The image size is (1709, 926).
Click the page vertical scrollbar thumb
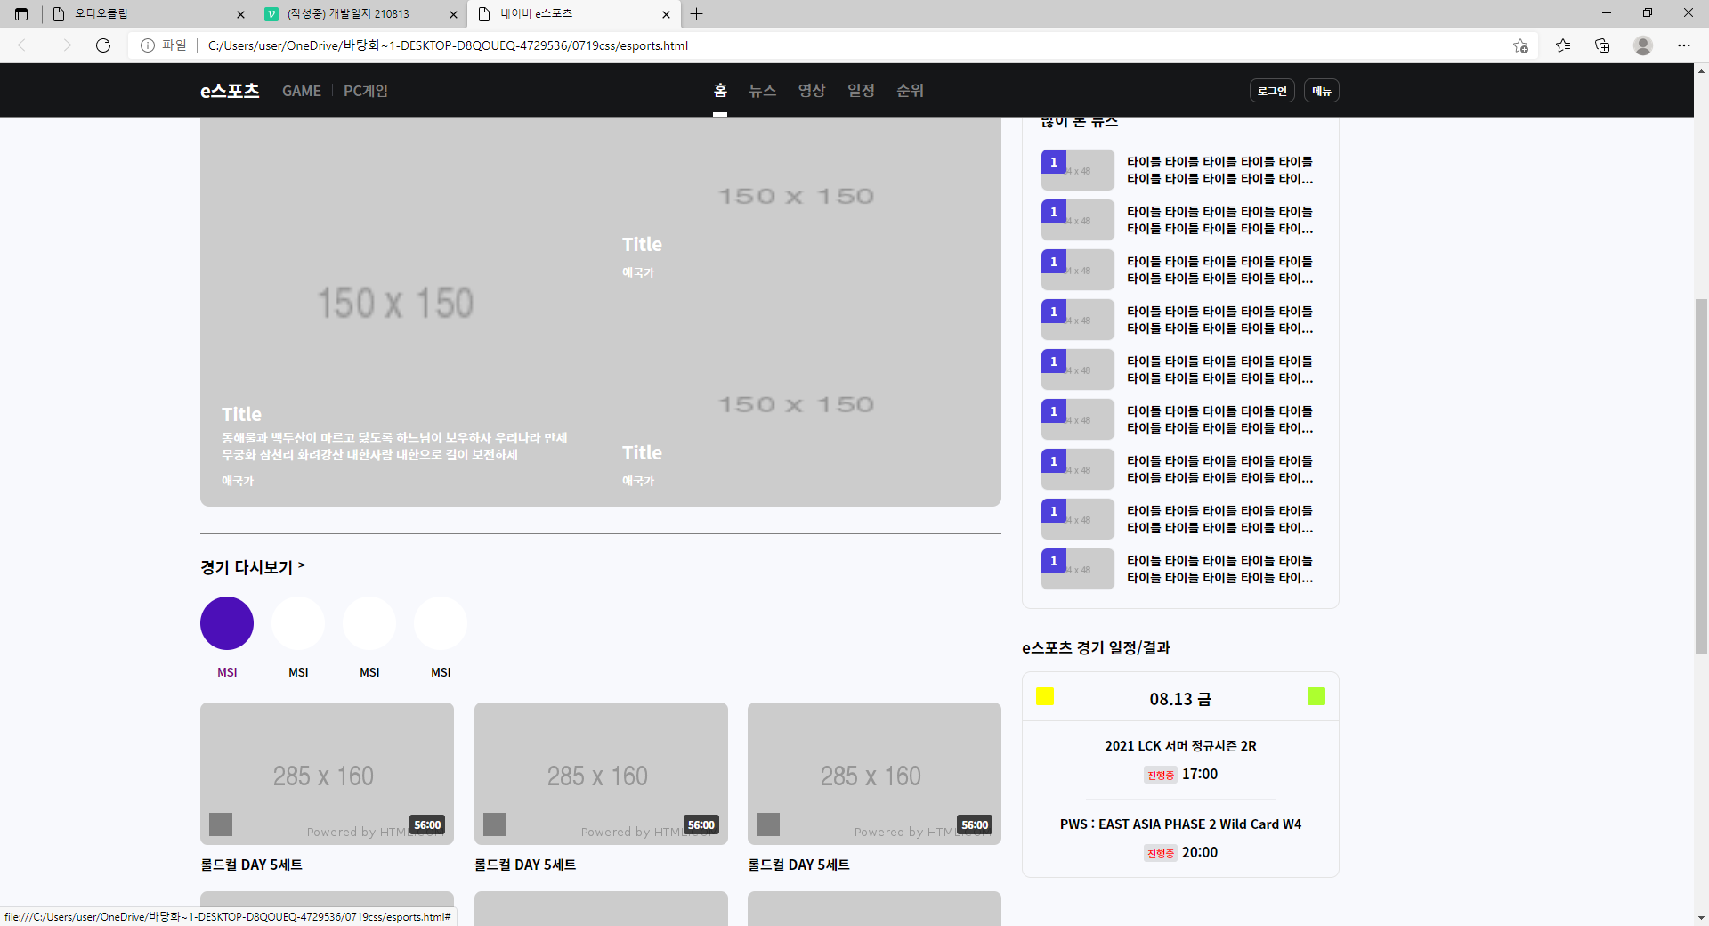tap(1701, 476)
